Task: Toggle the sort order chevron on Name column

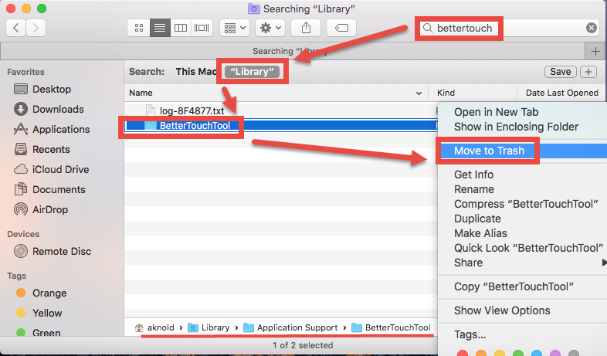Action: 419,93
